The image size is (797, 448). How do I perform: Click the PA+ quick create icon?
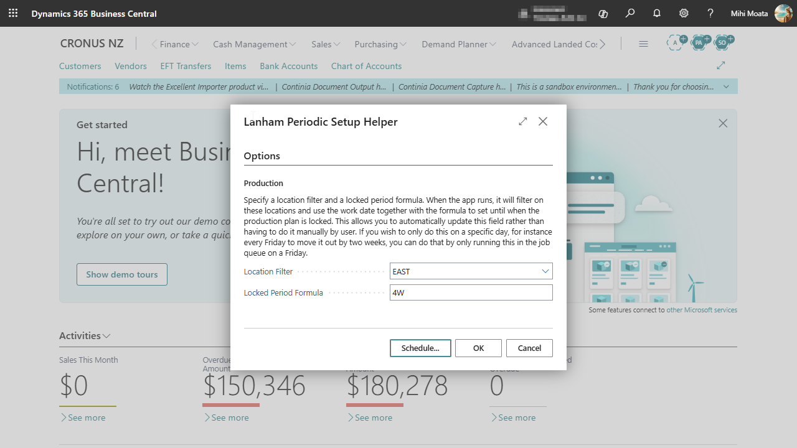pos(700,42)
